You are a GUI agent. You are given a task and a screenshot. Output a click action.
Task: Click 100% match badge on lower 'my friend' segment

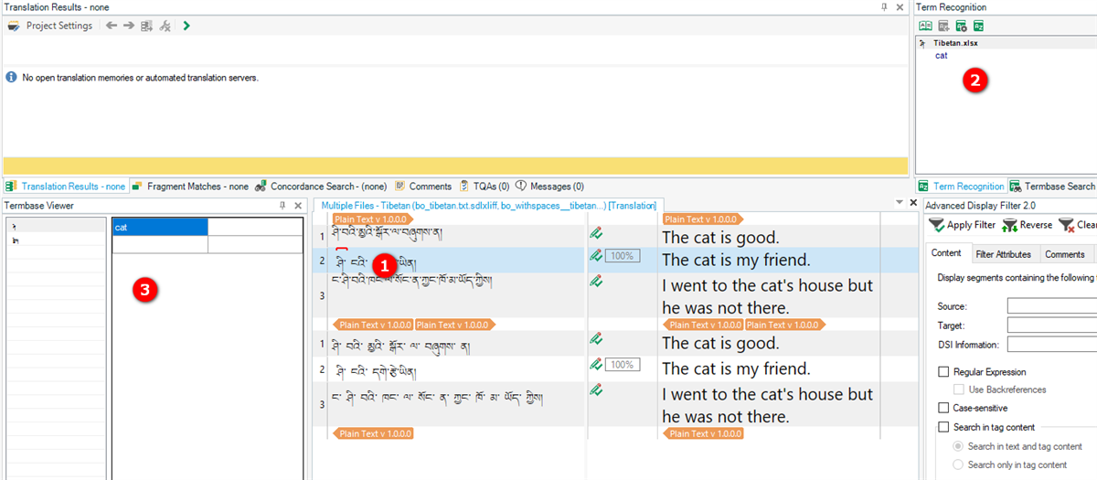click(x=623, y=365)
